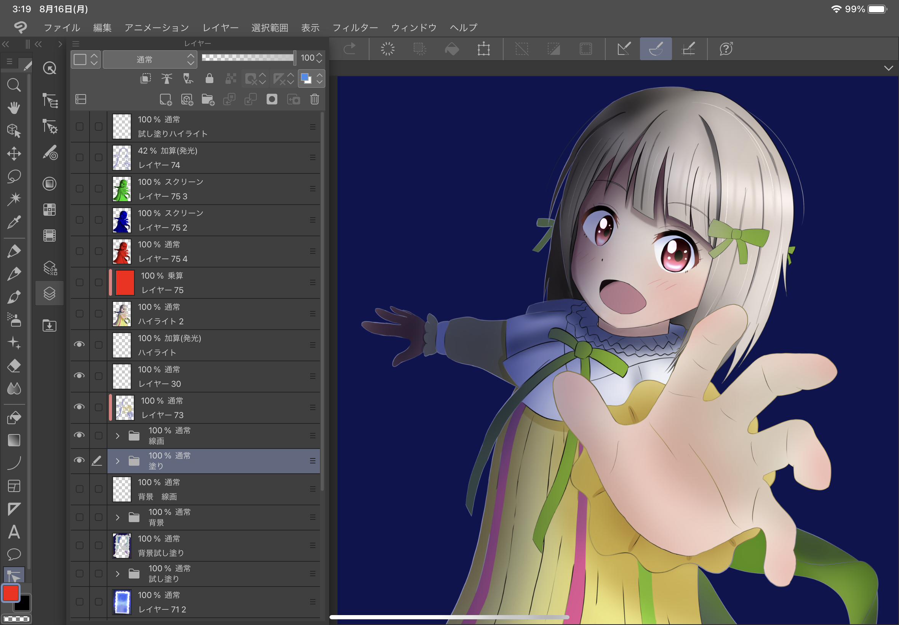Open the ファイル menu
Image resolution: width=899 pixels, height=625 pixels.
pyautogui.click(x=62, y=27)
